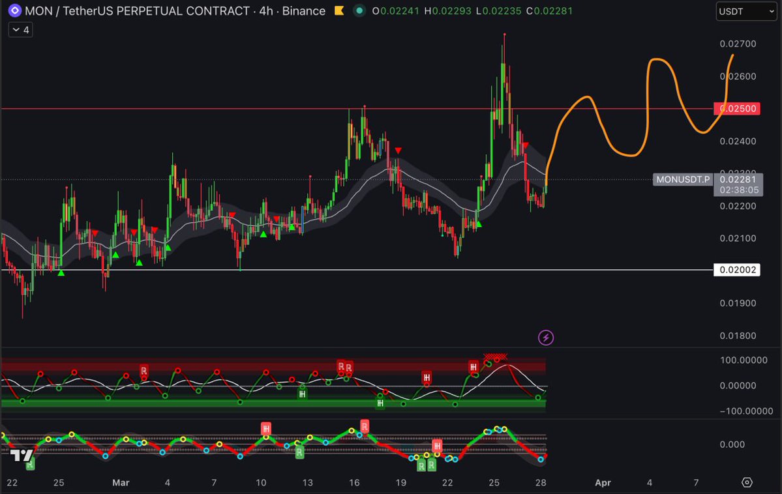Click the 0.02600 price axis label
The height and width of the screenshot is (494, 782).
tap(738, 76)
